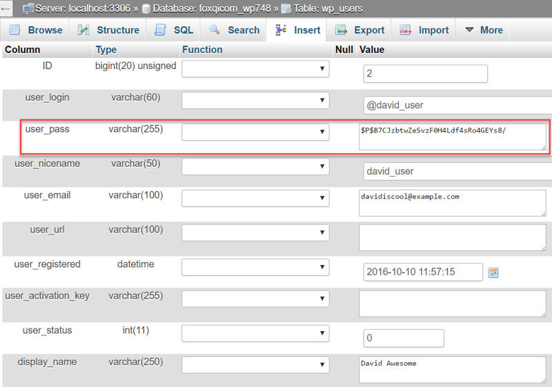
Task: Click the table icon next to wp_users
Action: pos(286,9)
